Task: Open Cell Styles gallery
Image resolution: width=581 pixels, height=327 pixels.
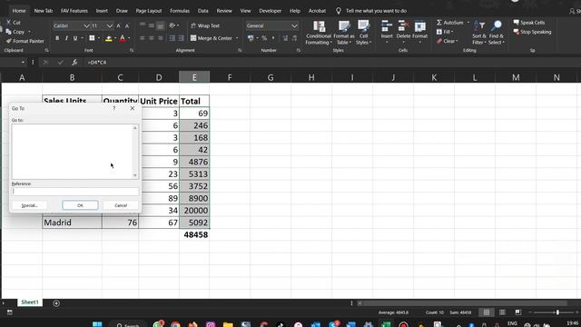Action: pos(363,33)
